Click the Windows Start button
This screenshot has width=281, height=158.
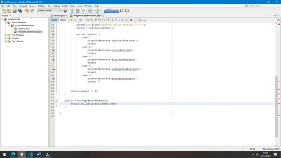[x=4, y=154]
